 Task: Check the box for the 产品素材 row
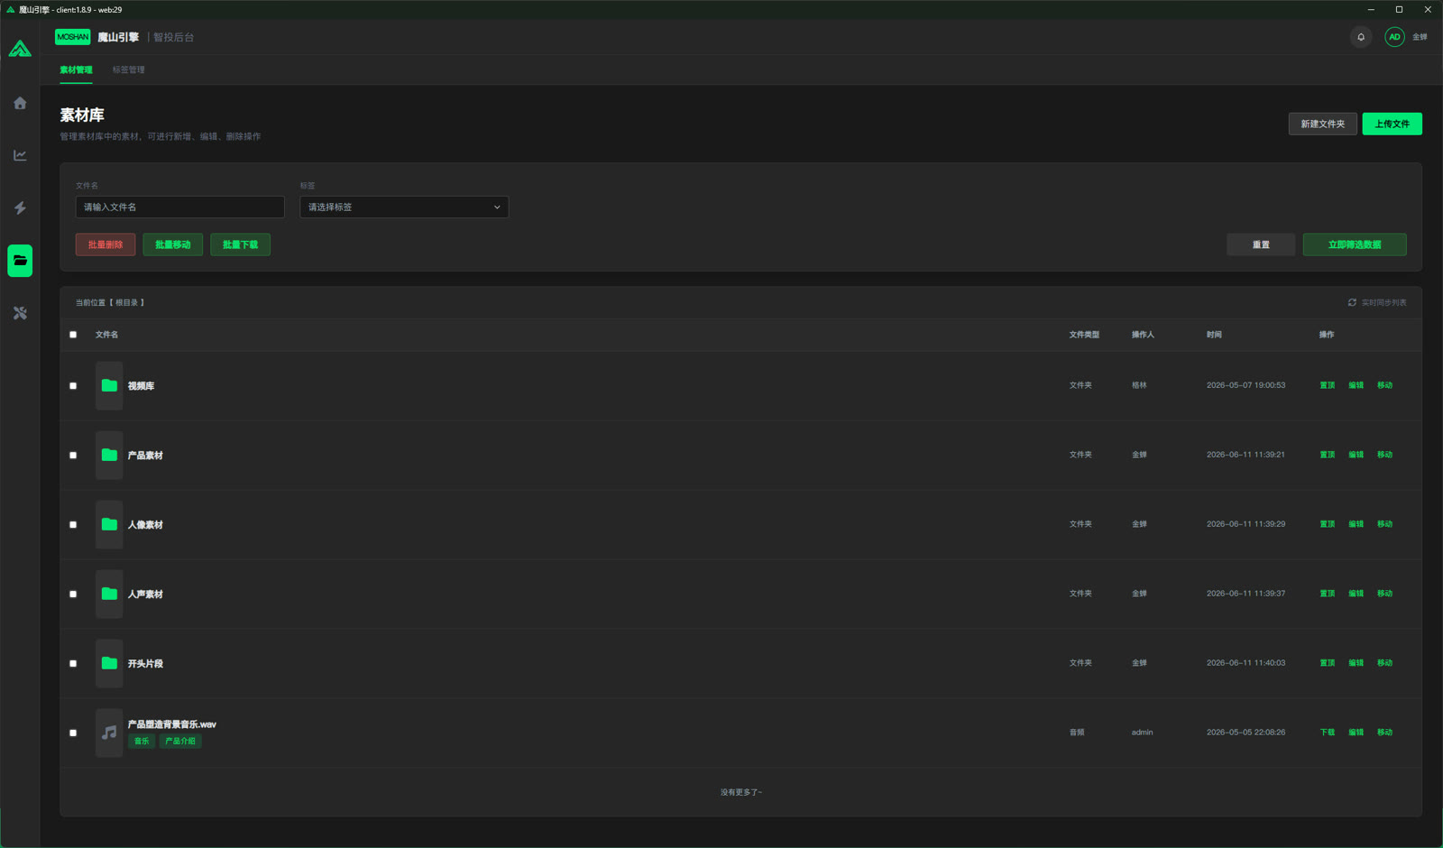coord(73,456)
